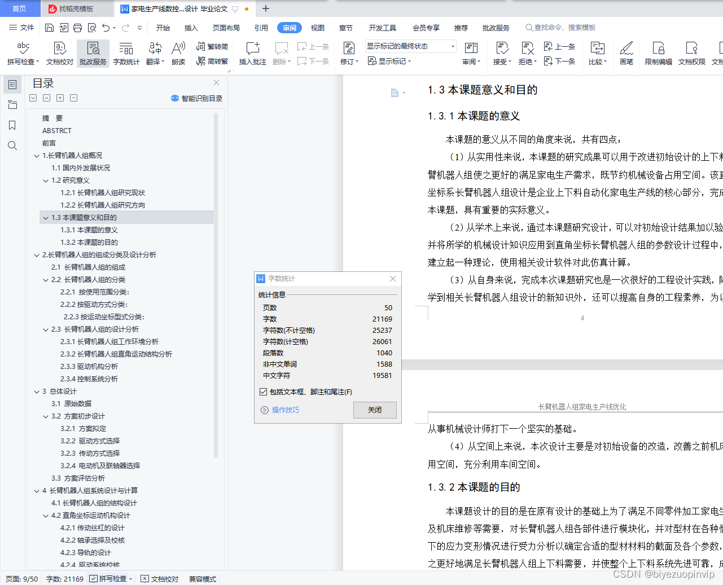
Task: Convert traditional to simplified (繁转简)
Action: [213, 47]
